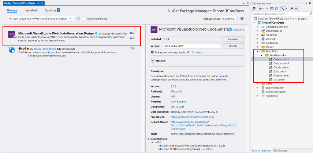Toggle the Include prerelease checkbox
This screenshot has height=153, width=313.
[x=84, y=18]
